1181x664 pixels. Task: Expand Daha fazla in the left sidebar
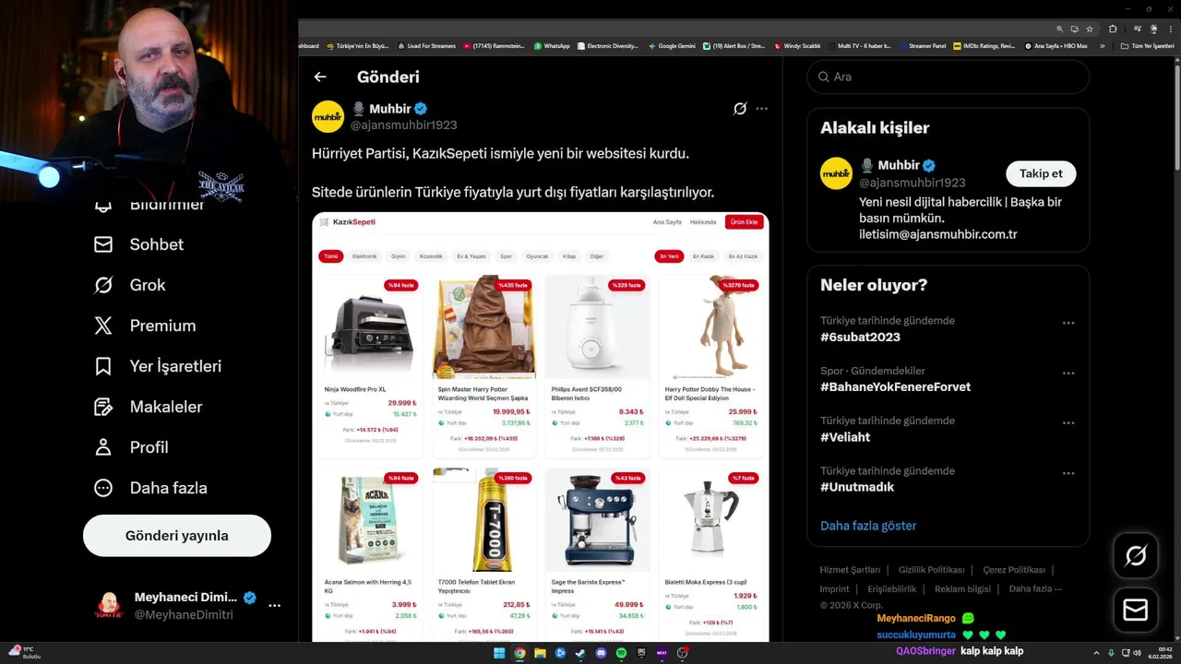click(150, 488)
